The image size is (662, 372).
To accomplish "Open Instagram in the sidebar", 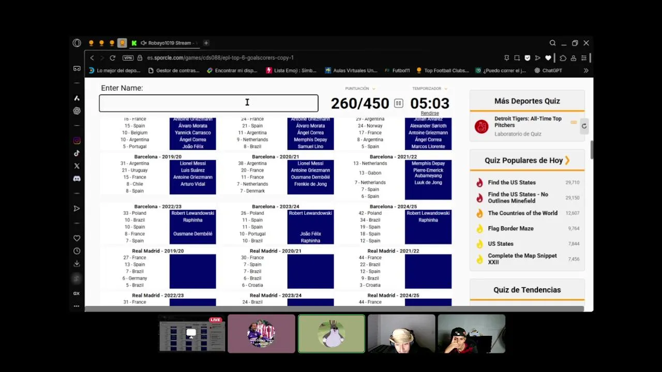I will coord(77,141).
